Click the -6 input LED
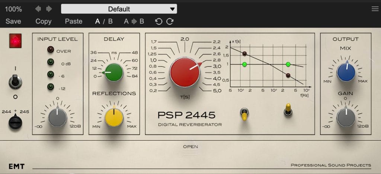 pos(51,74)
